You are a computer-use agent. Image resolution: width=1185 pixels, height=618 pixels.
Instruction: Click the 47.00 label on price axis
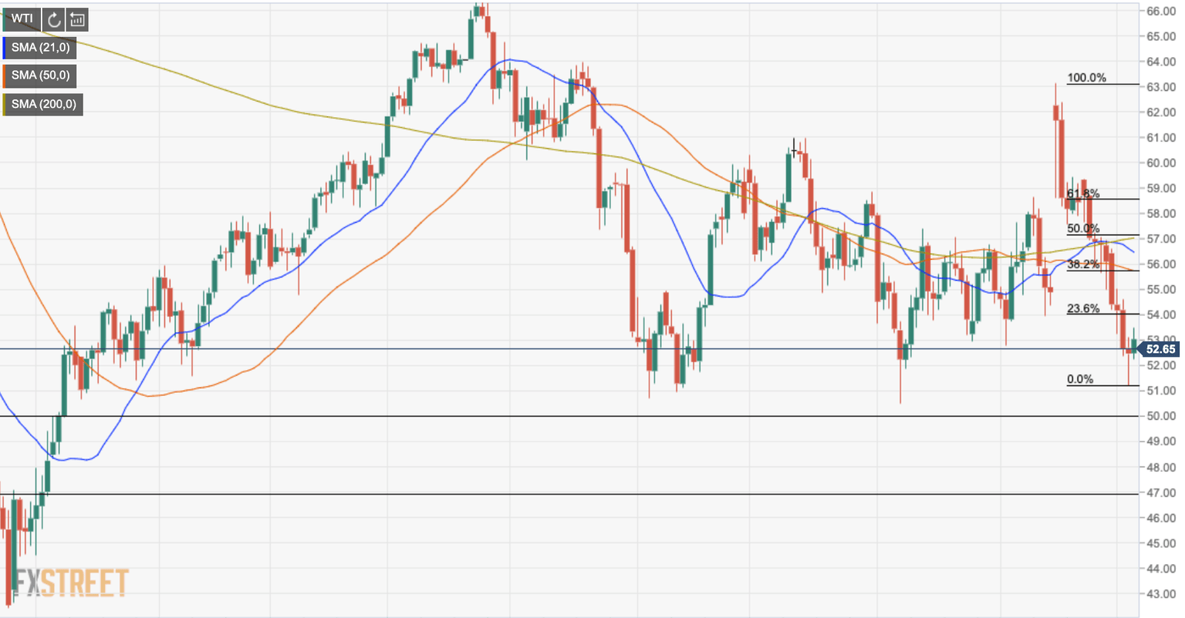coord(1160,492)
